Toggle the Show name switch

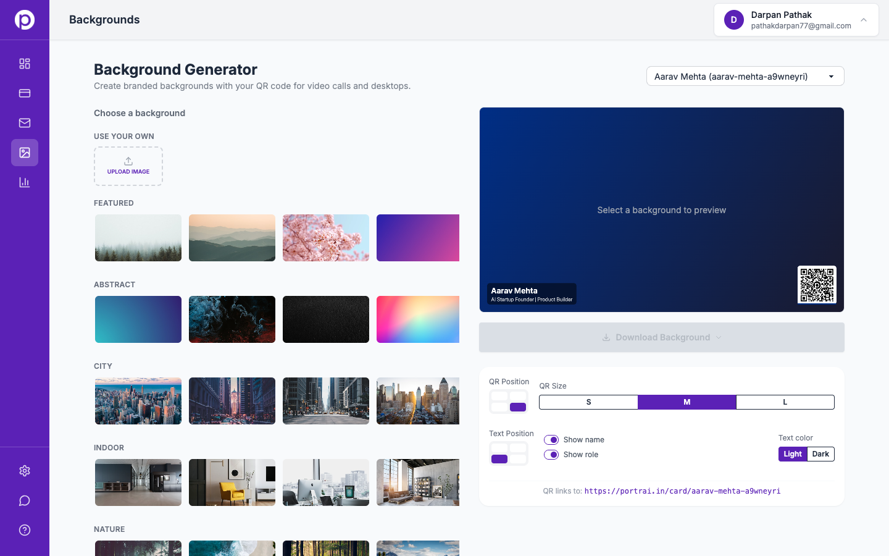[x=551, y=440]
